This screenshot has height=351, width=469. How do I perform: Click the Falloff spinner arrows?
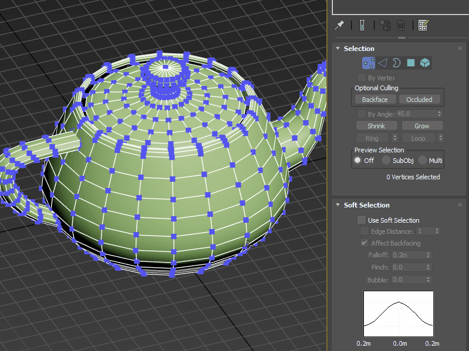click(428, 255)
